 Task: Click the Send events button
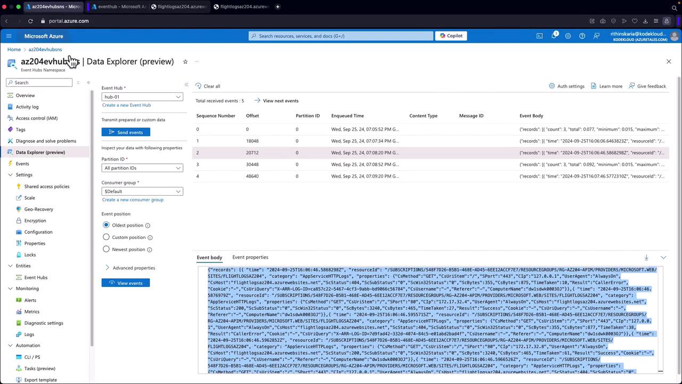point(126,132)
